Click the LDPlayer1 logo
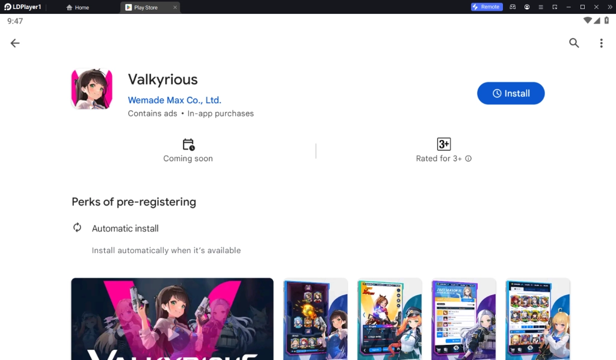616x360 pixels. [22, 7]
